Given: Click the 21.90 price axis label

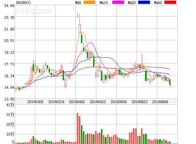Looking at the screenshot, I should tap(9, 29).
